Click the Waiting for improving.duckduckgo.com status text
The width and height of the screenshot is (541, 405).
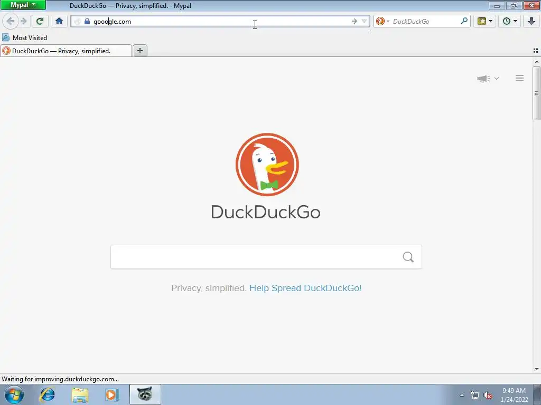tap(60, 379)
